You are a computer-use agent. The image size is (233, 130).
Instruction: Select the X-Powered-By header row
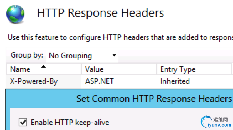119,81
